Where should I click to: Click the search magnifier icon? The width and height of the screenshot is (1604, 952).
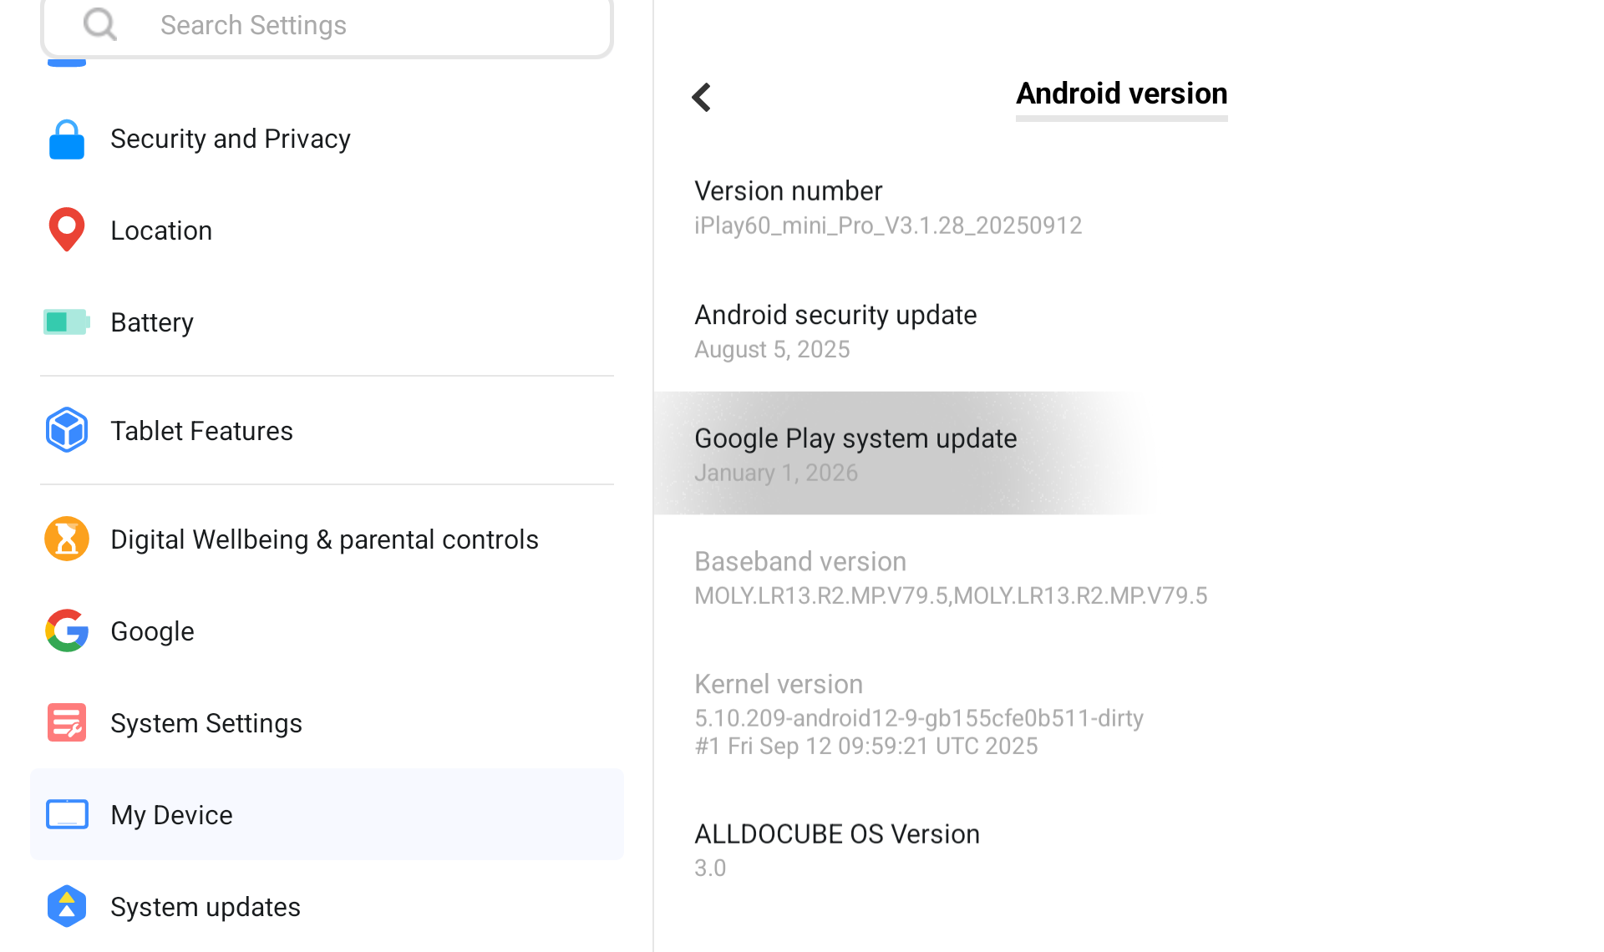point(100,25)
